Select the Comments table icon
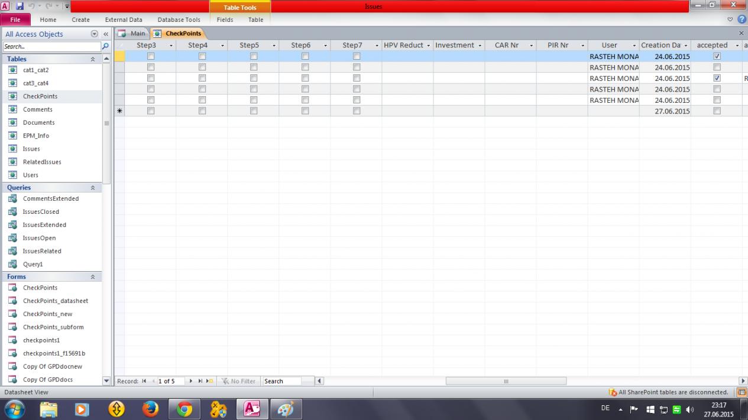Image resolution: width=748 pixels, height=420 pixels. 12,109
